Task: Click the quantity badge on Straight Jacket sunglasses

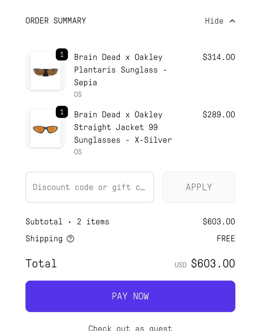Action: coord(62,112)
